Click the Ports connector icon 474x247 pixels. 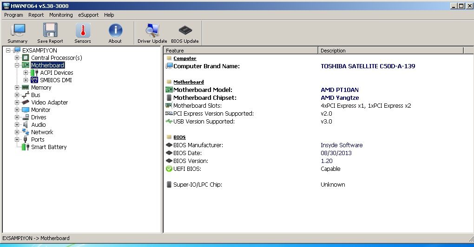click(26, 139)
